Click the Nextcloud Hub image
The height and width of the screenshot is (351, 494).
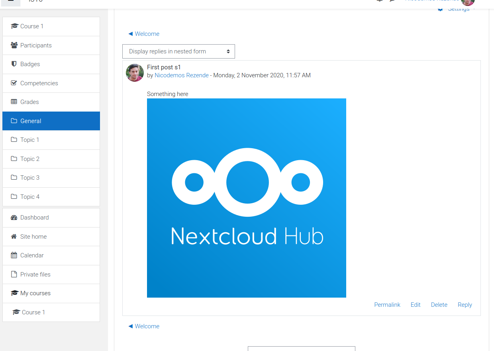pyautogui.click(x=247, y=198)
